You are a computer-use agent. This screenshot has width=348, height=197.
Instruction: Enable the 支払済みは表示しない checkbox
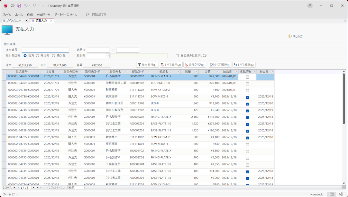(177, 56)
